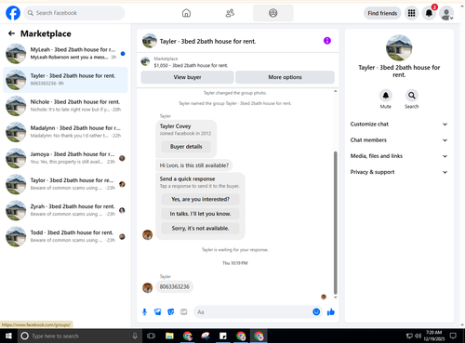Screen dimensions: 465x343
Task: Open Task View in taskbar
Action: click(x=151, y=336)
